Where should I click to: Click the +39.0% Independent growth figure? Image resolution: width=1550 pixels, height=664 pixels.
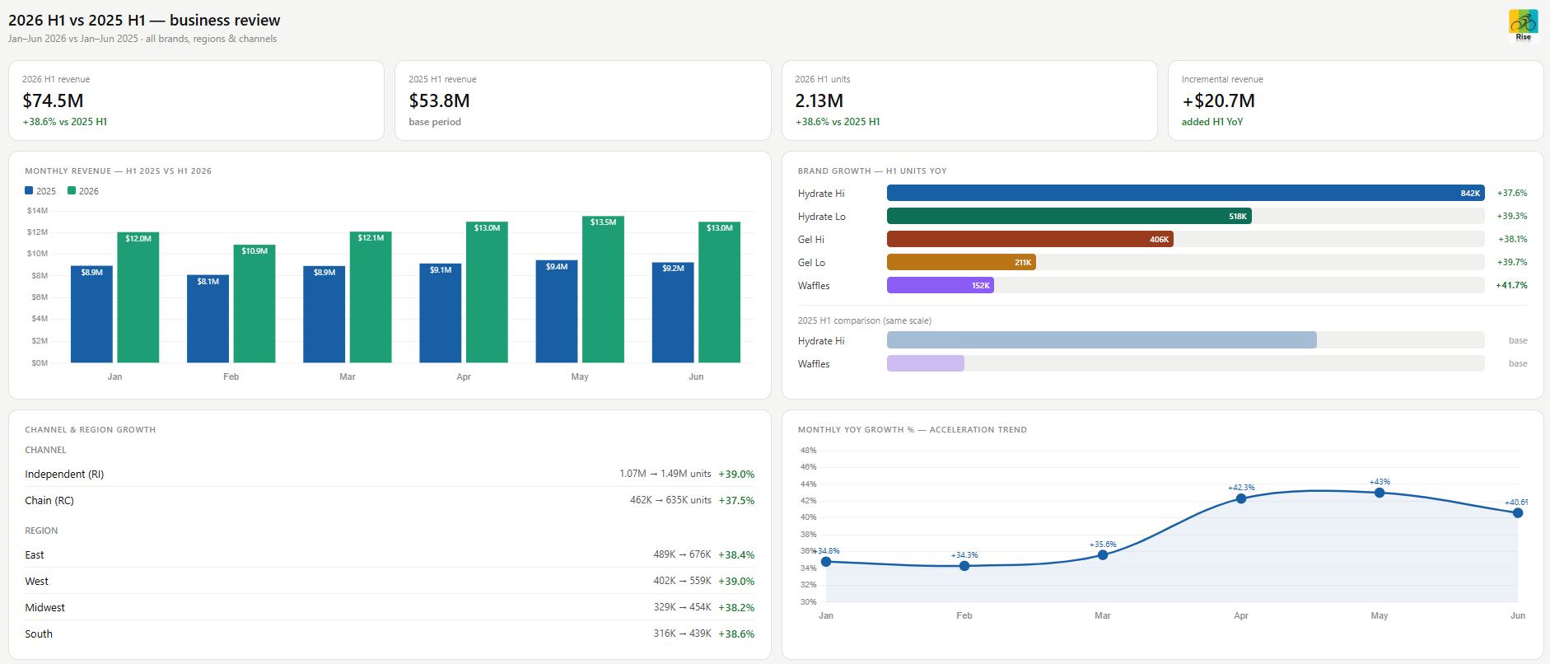[736, 474]
